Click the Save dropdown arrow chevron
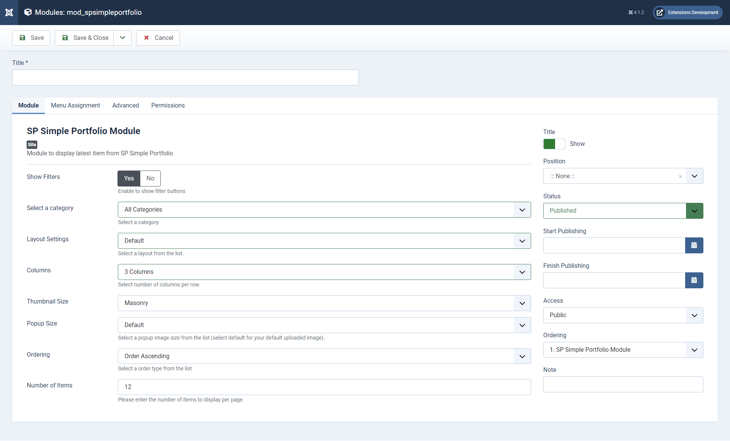 coord(122,38)
